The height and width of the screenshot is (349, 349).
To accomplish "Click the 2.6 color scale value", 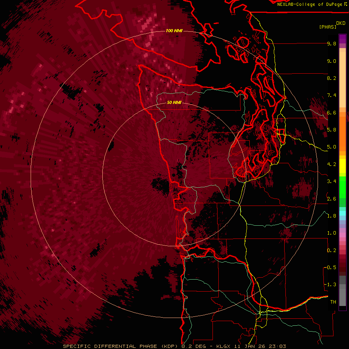I will tap(332, 199).
